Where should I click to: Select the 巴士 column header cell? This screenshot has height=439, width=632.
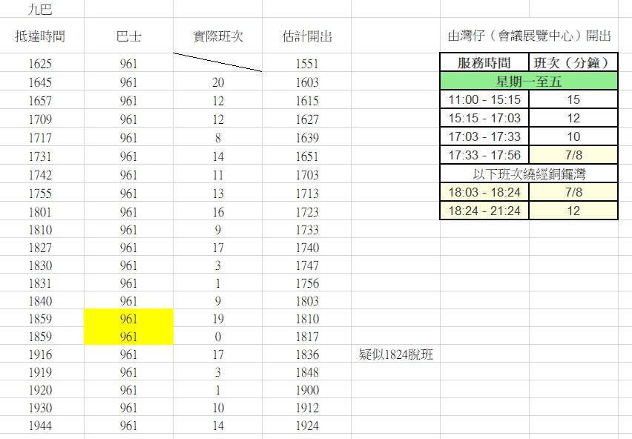128,36
